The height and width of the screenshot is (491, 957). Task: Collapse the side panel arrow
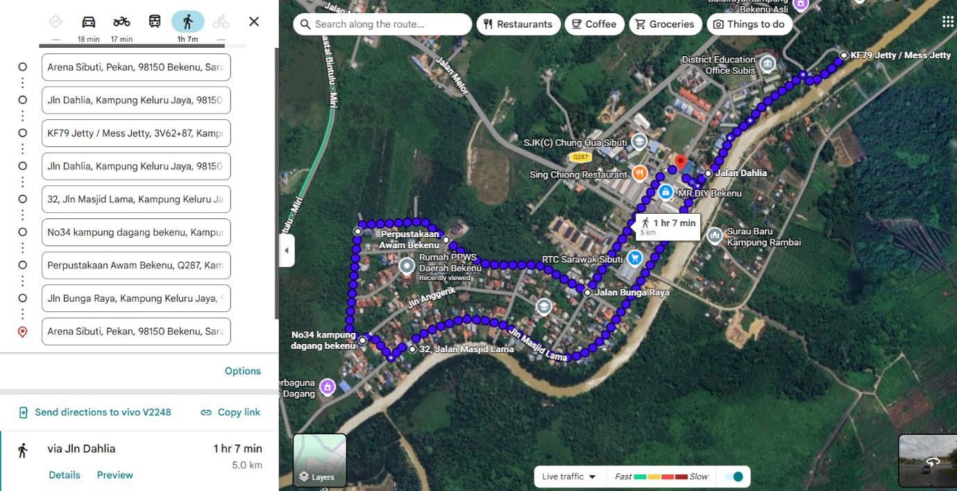pyautogui.click(x=287, y=250)
